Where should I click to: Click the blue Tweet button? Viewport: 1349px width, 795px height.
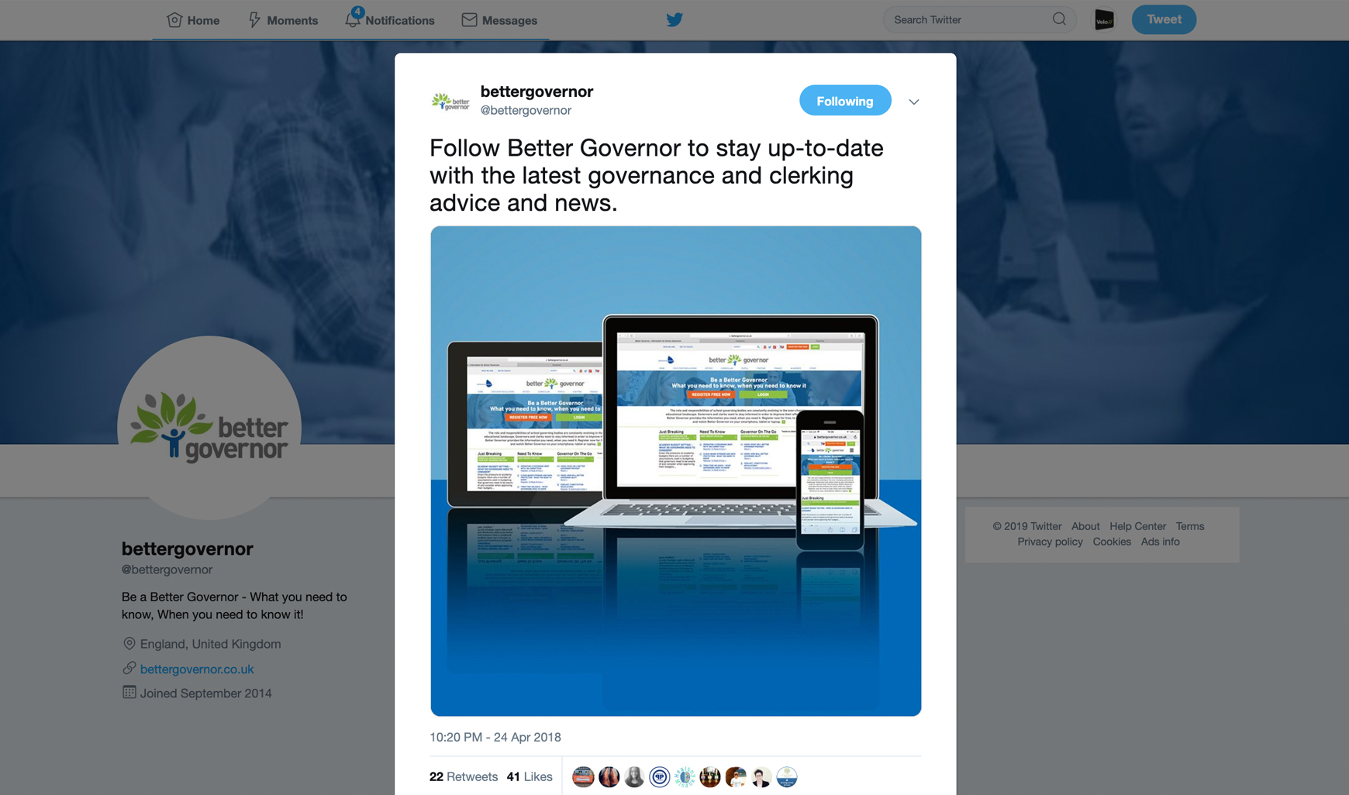pyautogui.click(x=1164, y=19)
